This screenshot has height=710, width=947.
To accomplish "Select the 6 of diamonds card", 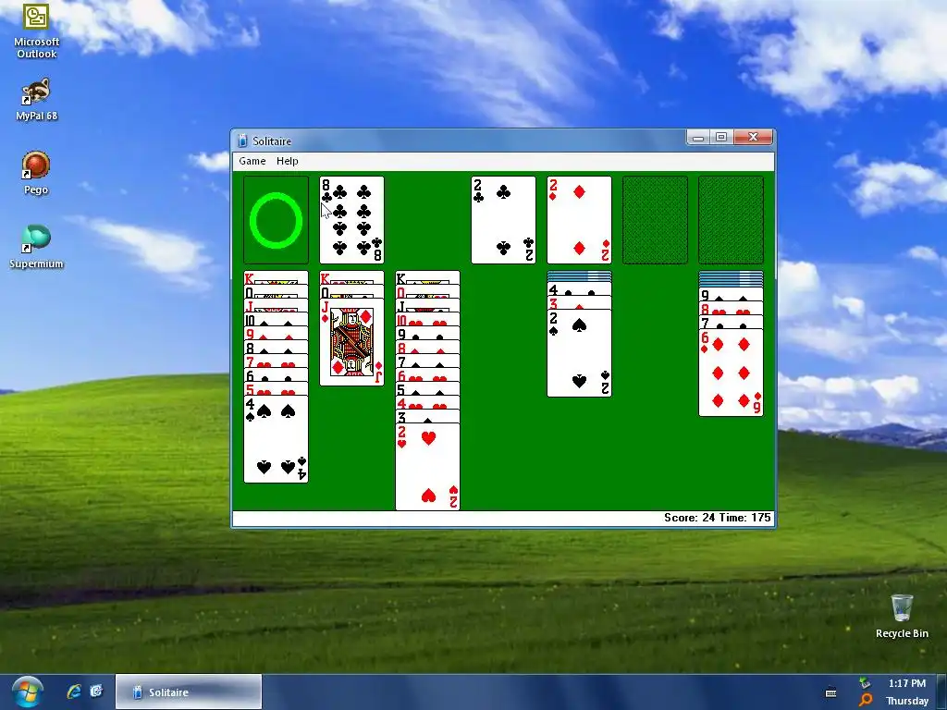I will coord(731,373).
